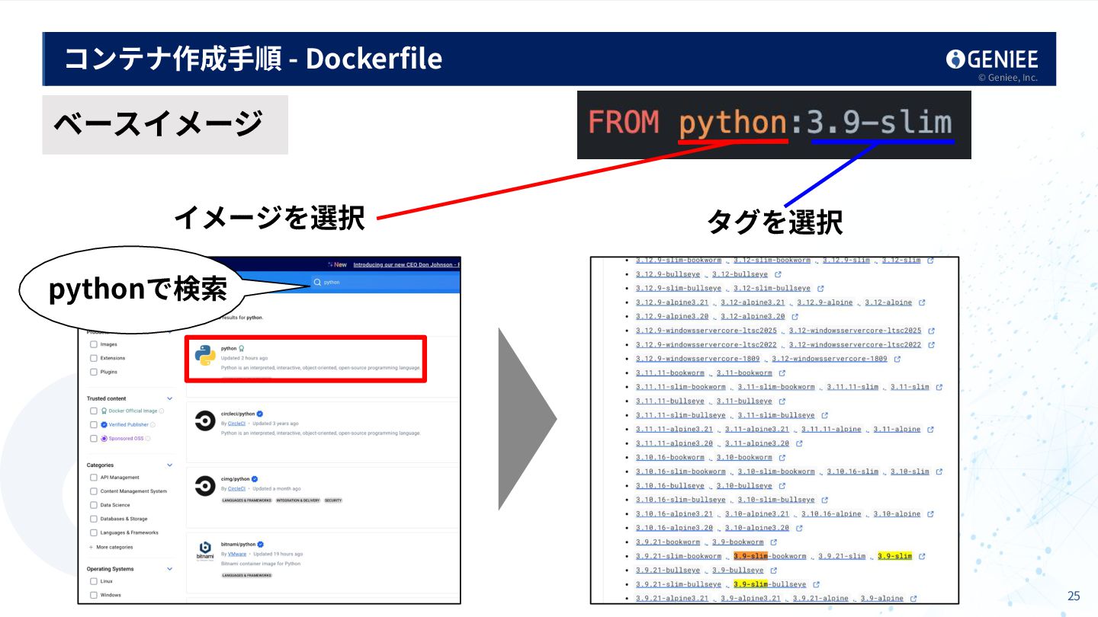Screen dimensions: 1098x617
Task: Open the bitnami/python result title
Action: (x=238, y=545)
